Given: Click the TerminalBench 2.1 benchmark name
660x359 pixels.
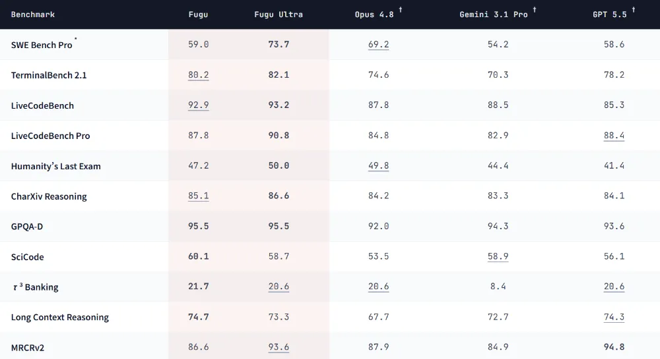Looking at the screenshot, I should pyautogui.click(x=49, y=75).
